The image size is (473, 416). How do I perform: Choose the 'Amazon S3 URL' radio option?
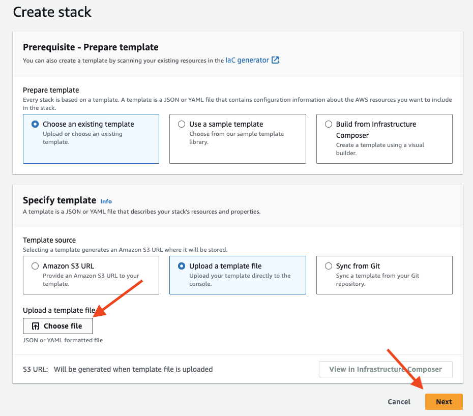pyautogui.click(x=35, y=266)
